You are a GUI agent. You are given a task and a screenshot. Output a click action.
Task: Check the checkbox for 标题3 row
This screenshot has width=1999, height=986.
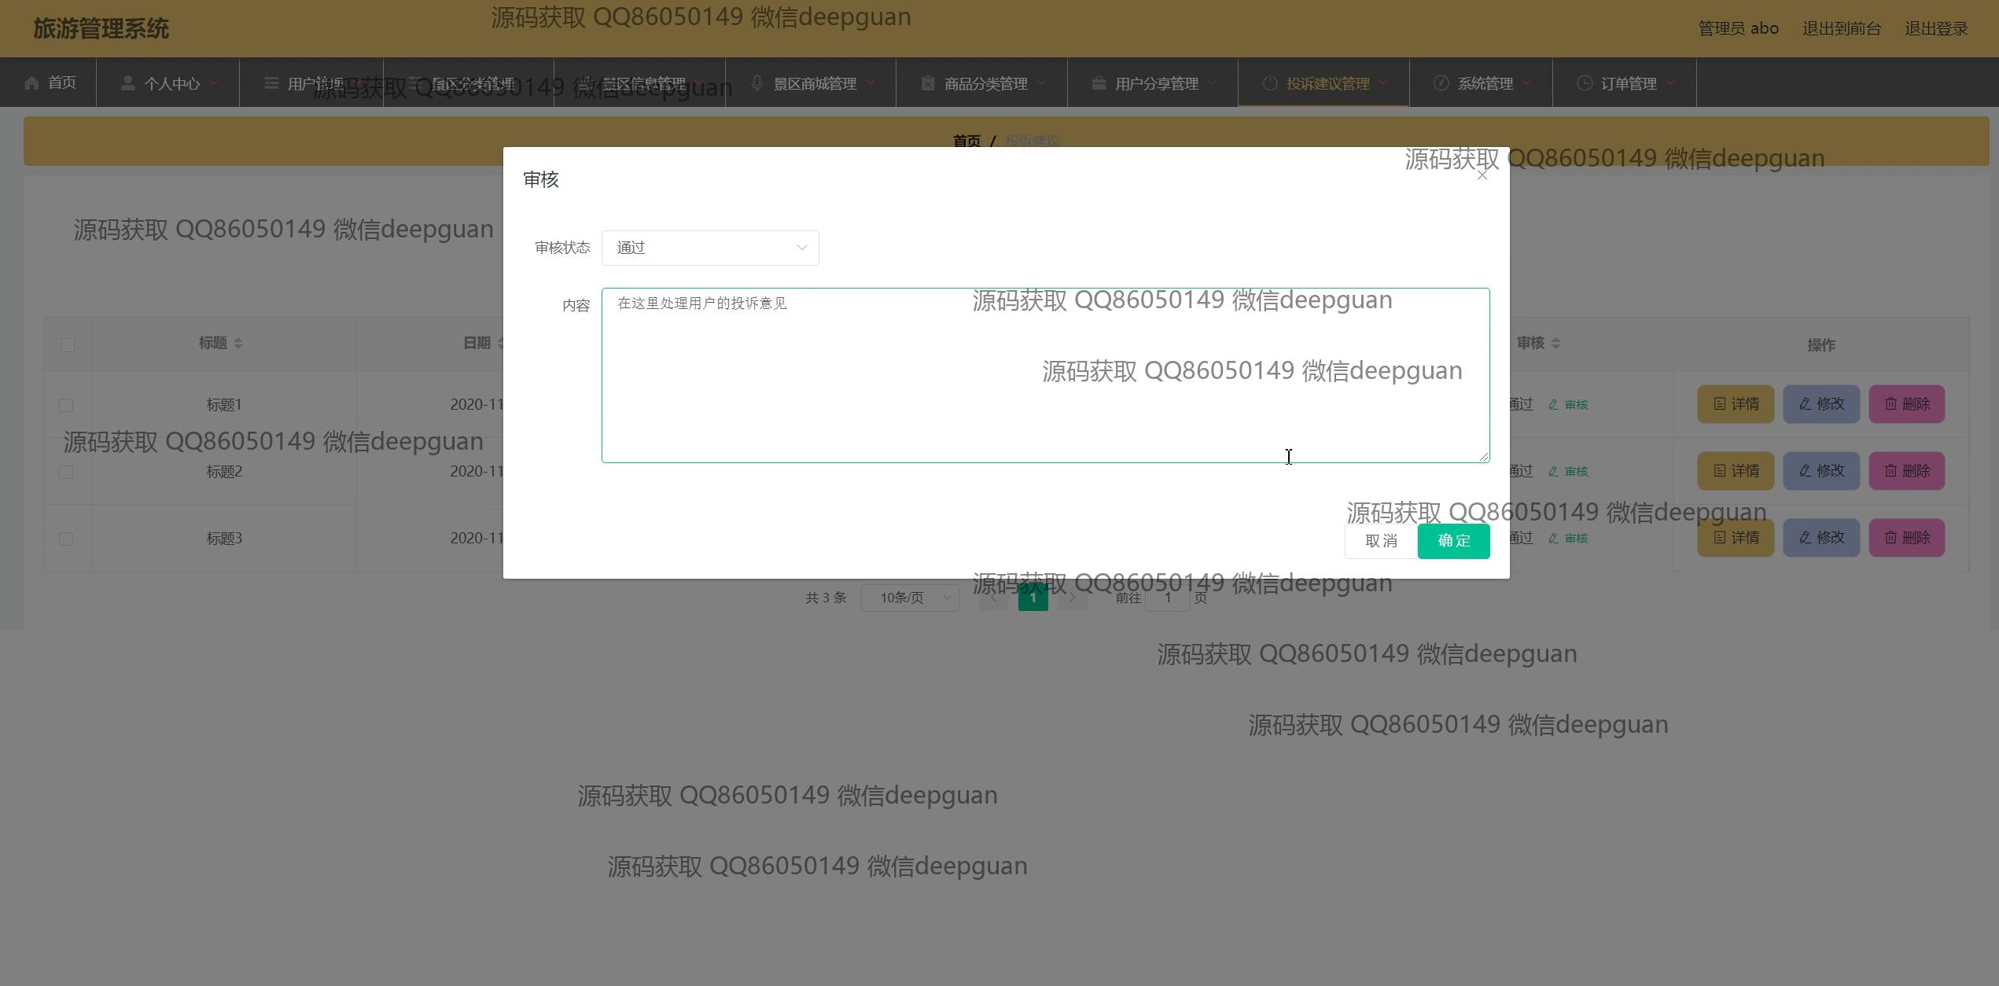tap(66, 539)
